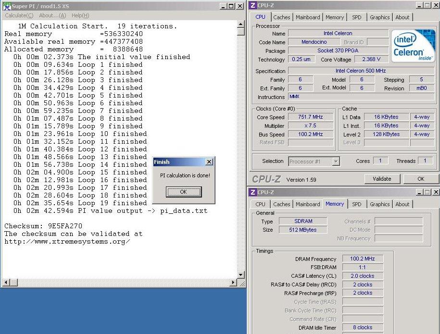This screenshot has width=440, height=334.
Task: Select Memory tab in lower CPU-Z window
Action: click(335, 204)
